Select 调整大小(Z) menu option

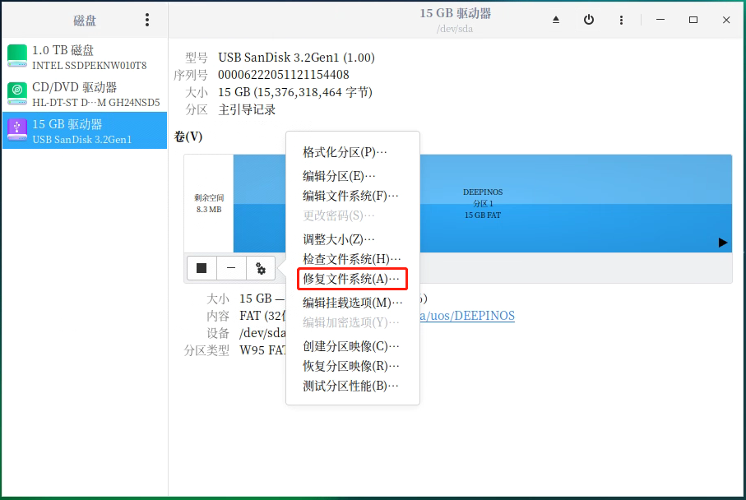(339, 239)
